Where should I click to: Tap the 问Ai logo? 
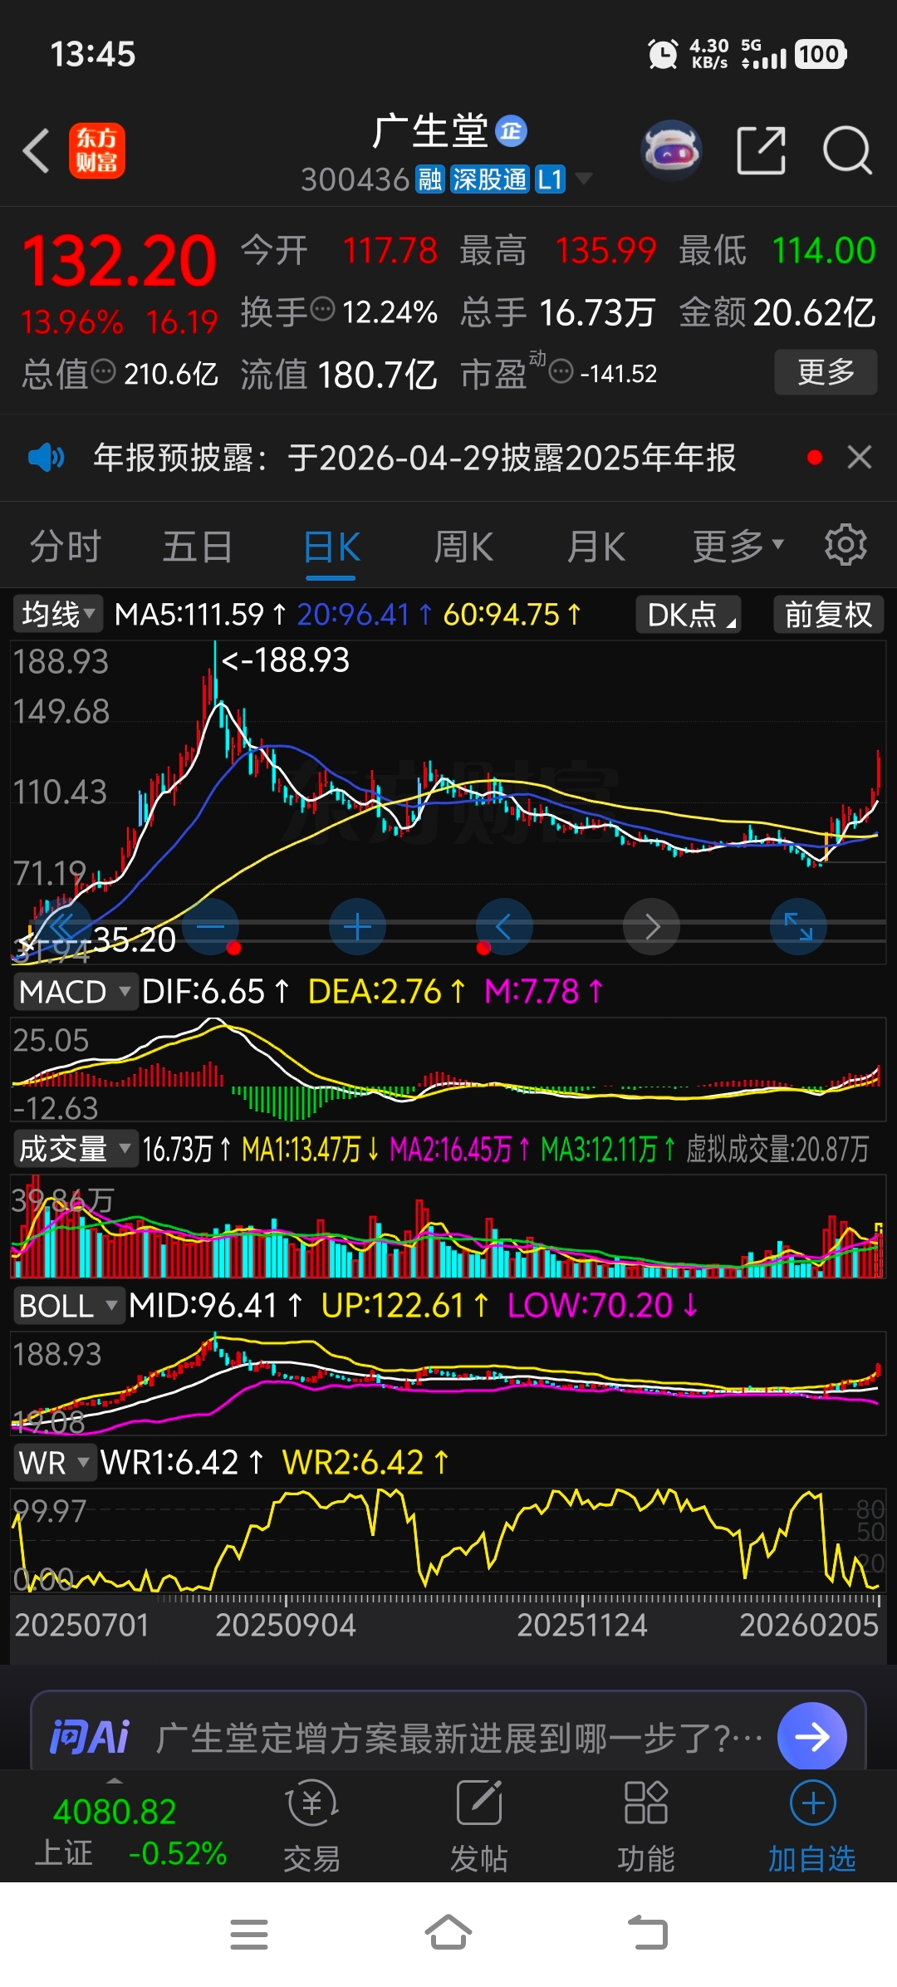[x=90, y=1737]
